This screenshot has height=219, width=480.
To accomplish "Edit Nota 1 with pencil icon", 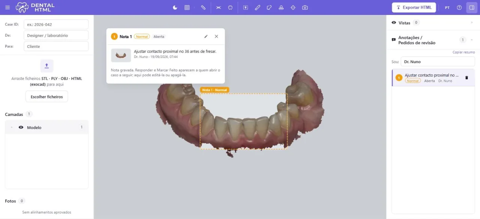I will pos(206,36).
